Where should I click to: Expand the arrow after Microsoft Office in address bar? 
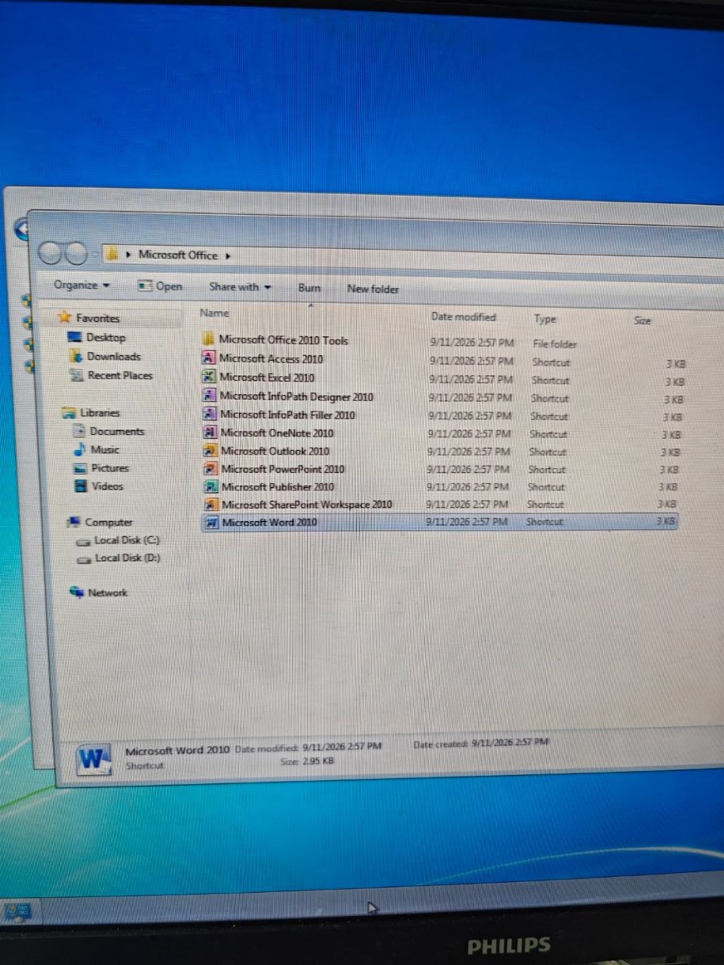click(228, 256)
